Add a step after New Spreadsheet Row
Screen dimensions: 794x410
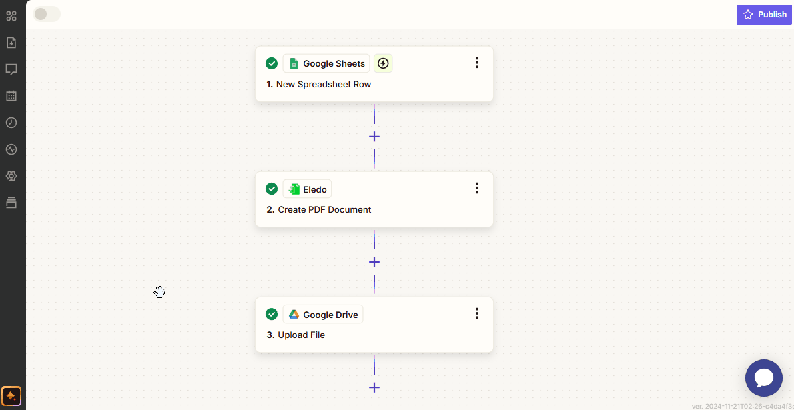tap(374, 137)
